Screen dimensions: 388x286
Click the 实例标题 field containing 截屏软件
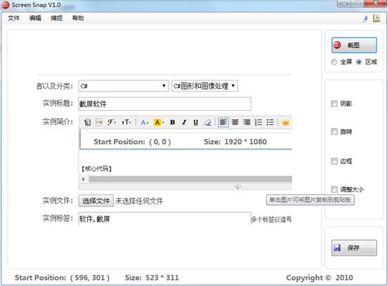[x=165, y=104]
